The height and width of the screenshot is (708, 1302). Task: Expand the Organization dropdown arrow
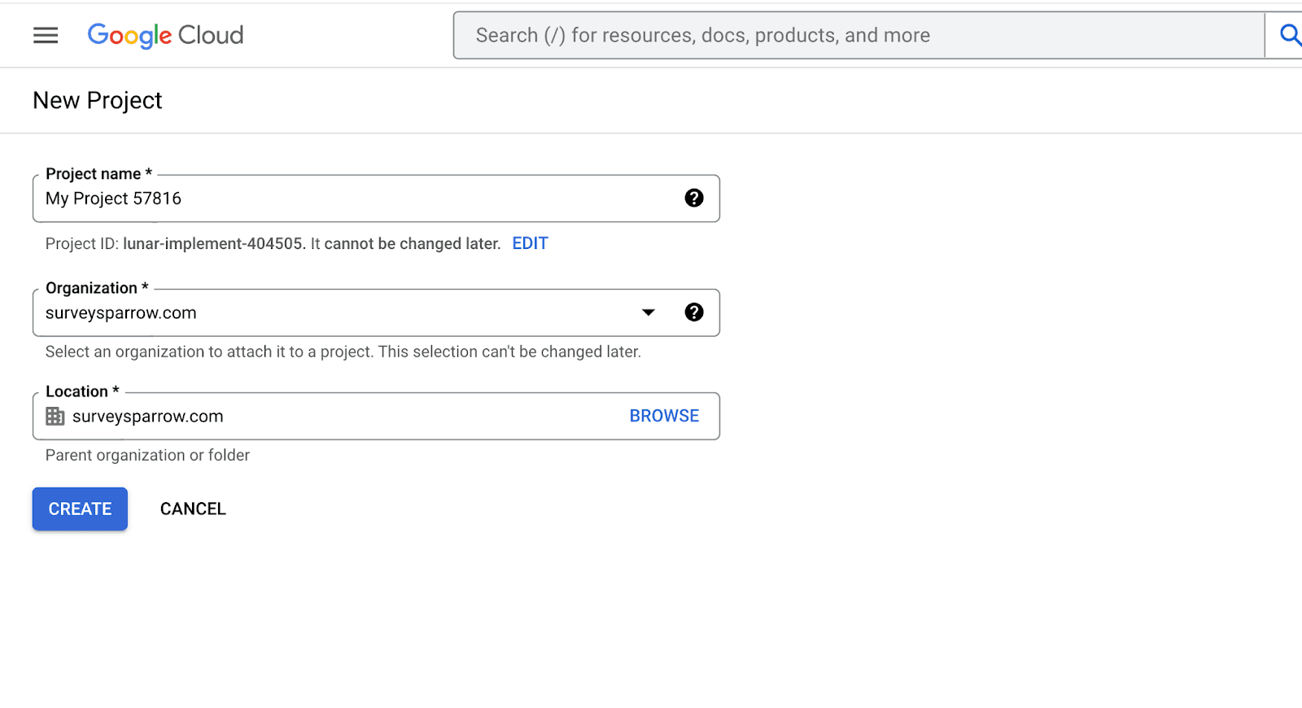(x=648, y=312)
